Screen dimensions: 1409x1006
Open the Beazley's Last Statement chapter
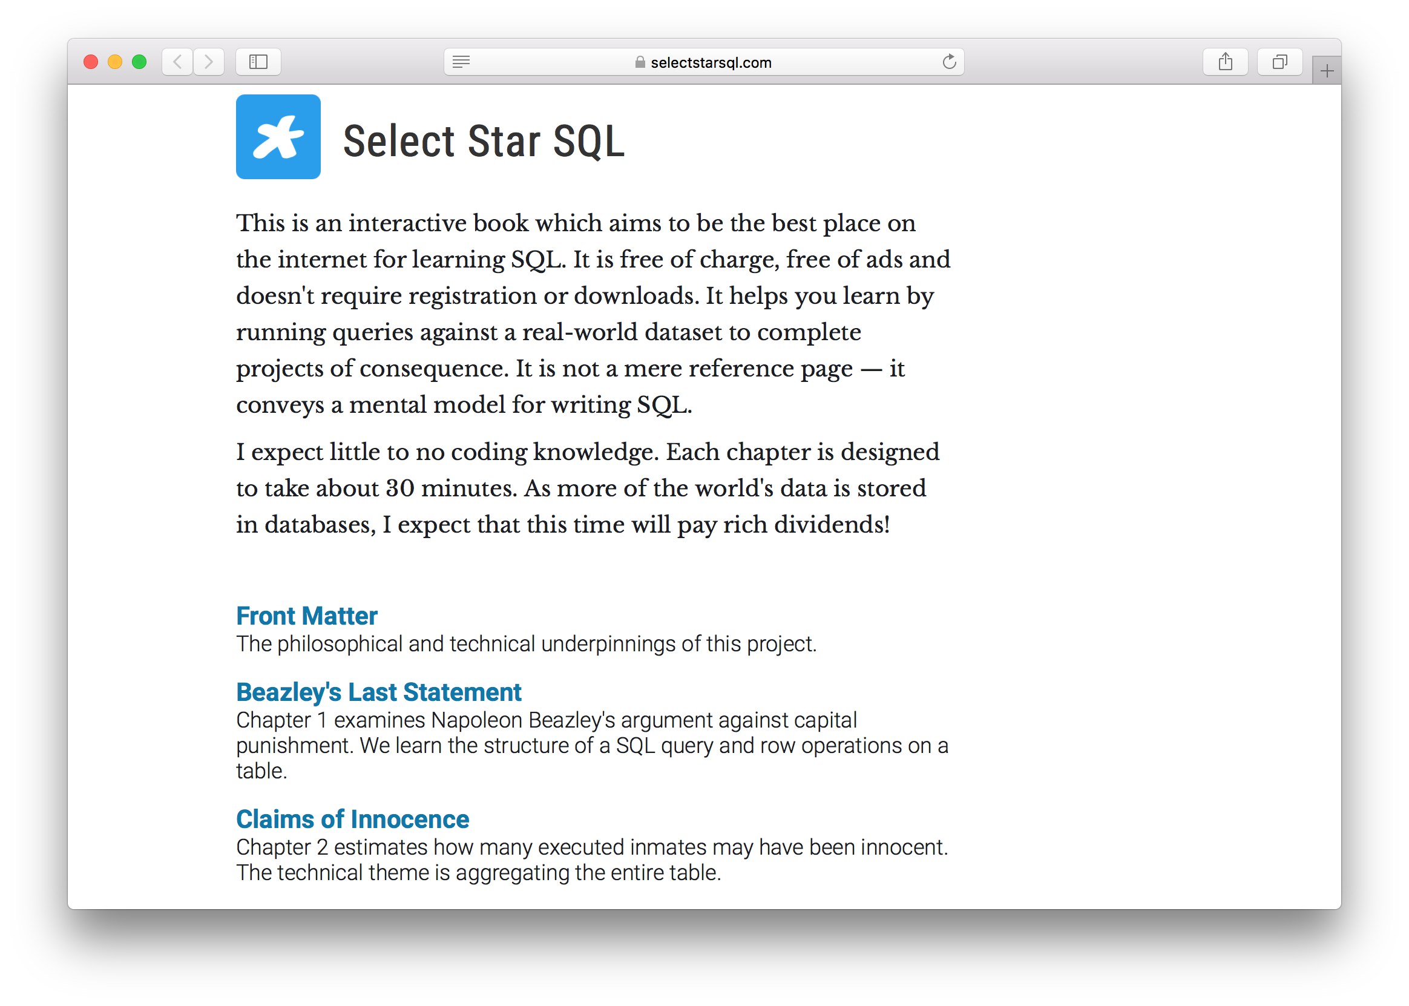[379, 692]
